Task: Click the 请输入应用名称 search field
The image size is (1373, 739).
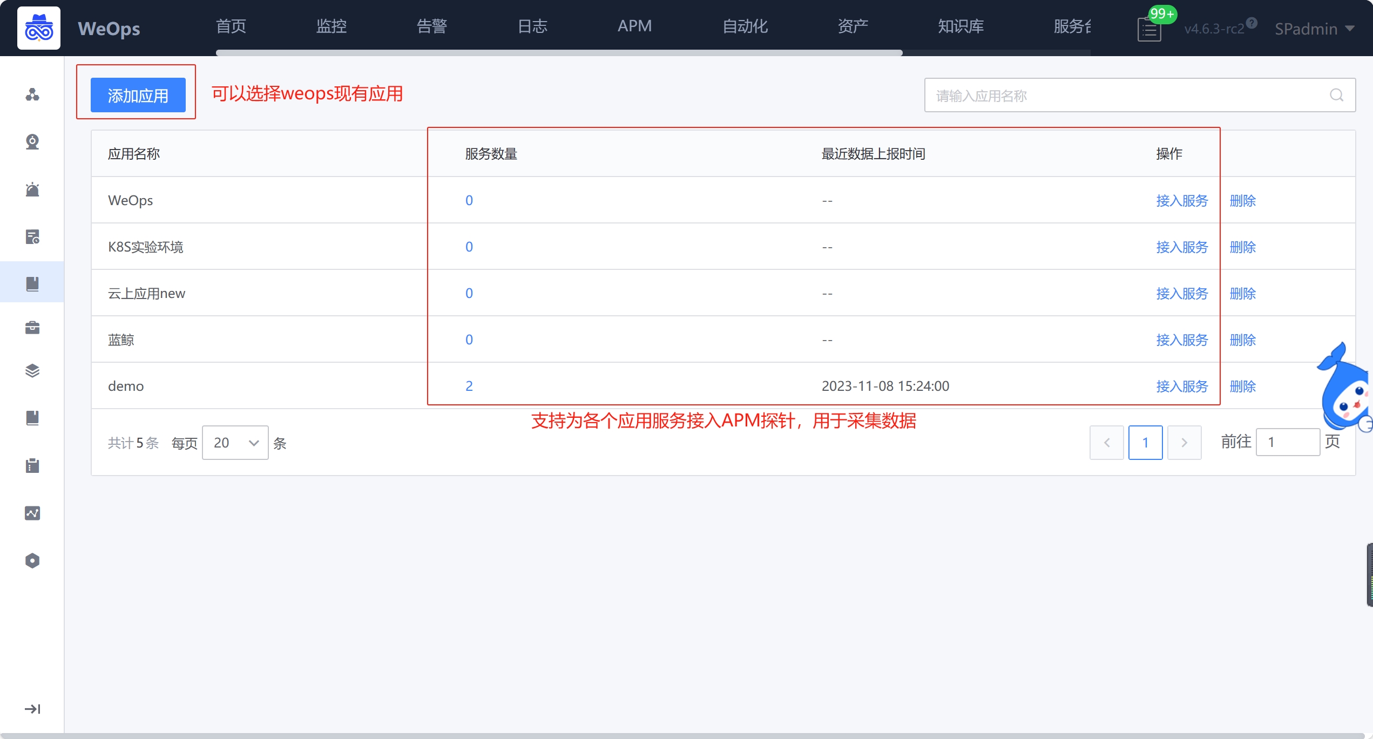Action: click(1140, 95)
